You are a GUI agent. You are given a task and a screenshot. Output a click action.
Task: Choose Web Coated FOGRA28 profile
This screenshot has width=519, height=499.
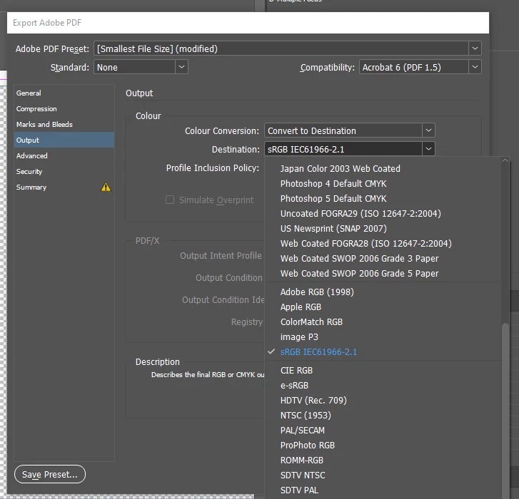pyautogui.click(x=383, y=243)
